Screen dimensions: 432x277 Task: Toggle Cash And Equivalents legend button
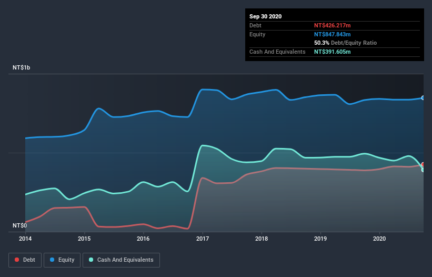point(121,260)
